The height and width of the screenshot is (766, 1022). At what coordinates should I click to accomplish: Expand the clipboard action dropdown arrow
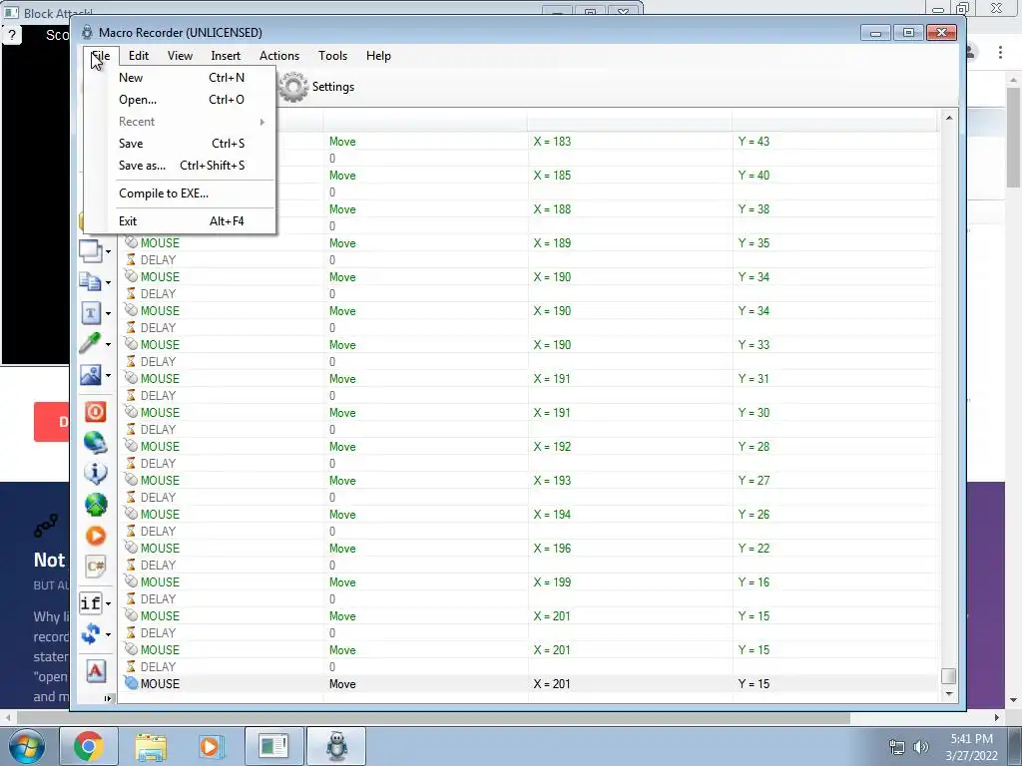[x=108, y=282]
